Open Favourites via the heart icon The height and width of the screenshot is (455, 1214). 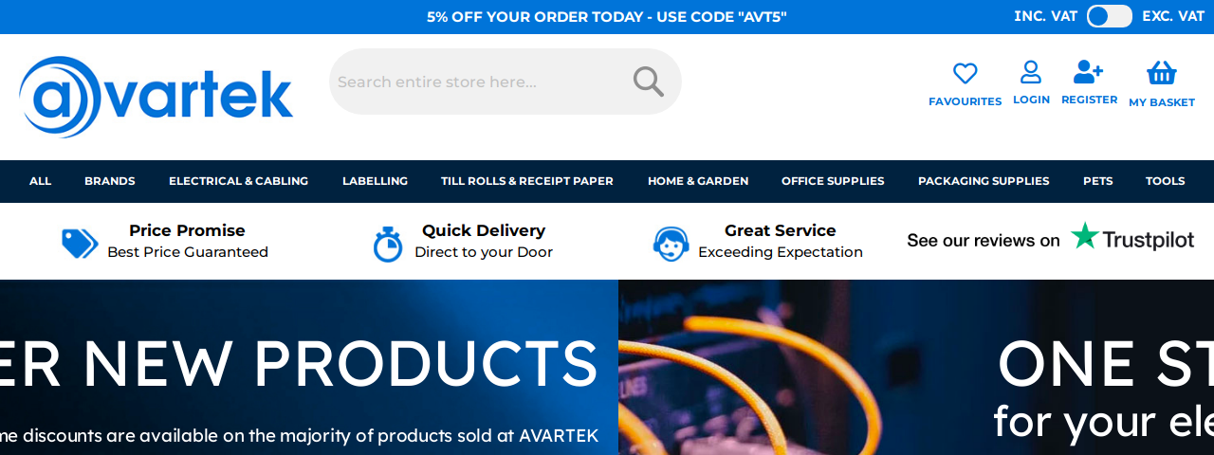pos(965,74)
